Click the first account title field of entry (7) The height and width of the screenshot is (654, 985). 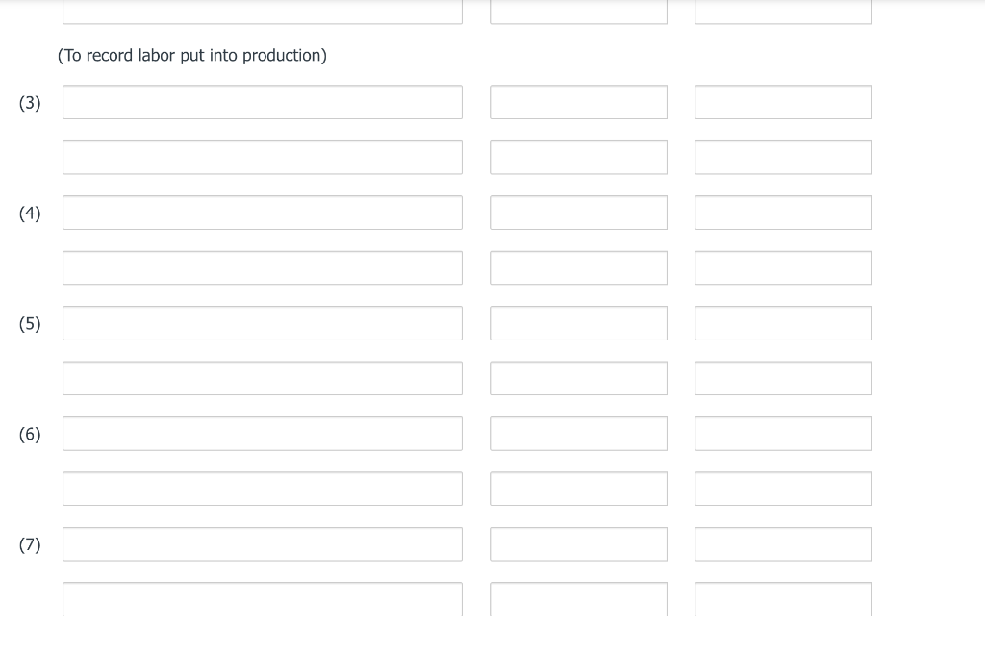tap(262, 543)
